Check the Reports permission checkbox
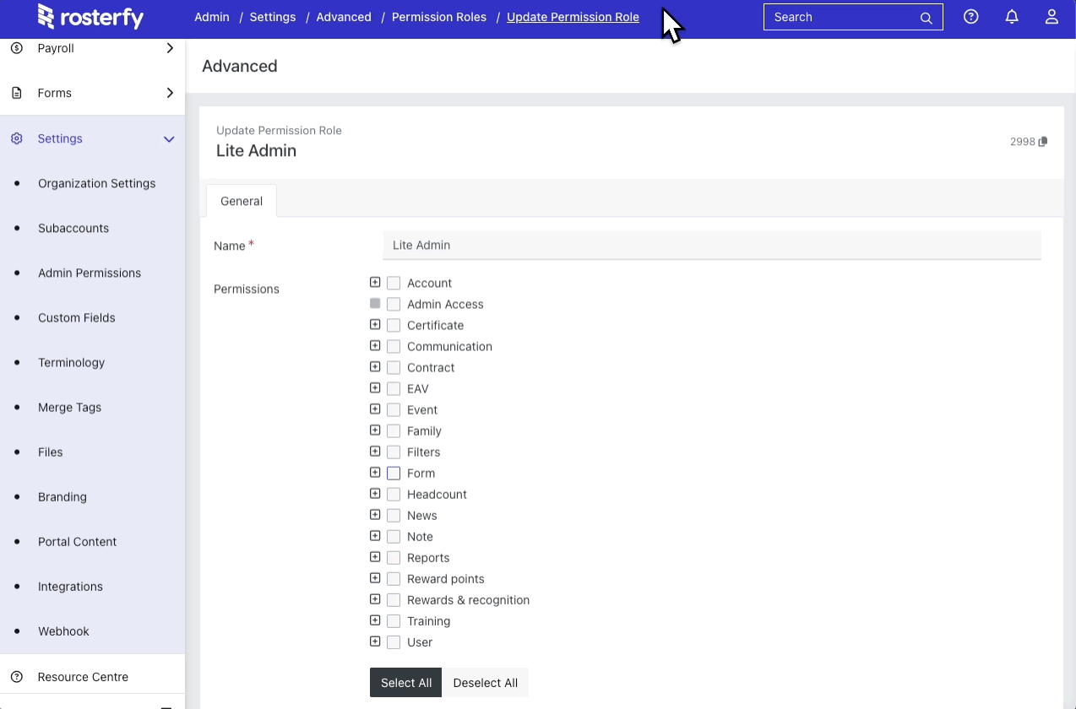This screenshot has height=709, width=1076. [394, 558]
